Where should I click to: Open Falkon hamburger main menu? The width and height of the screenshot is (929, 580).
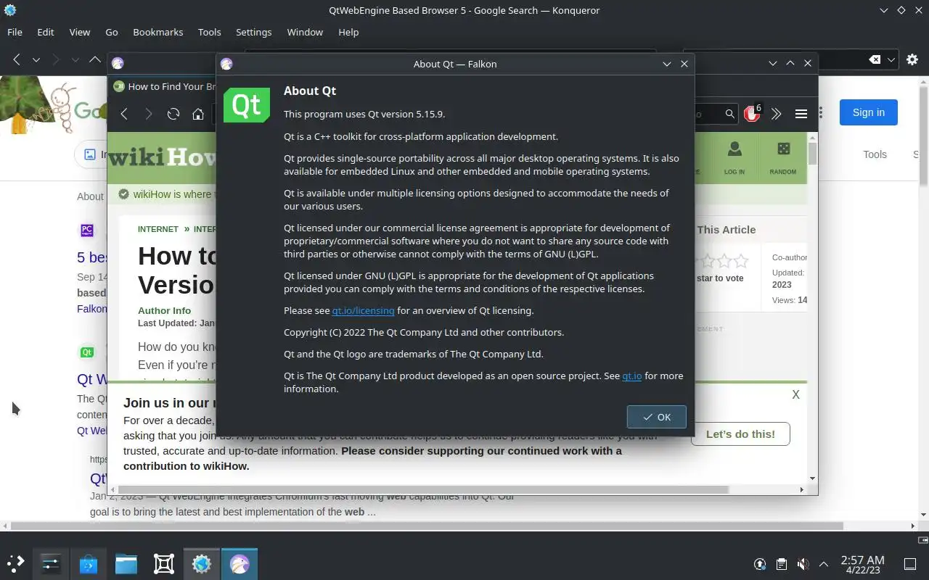(x=801, y=114)
